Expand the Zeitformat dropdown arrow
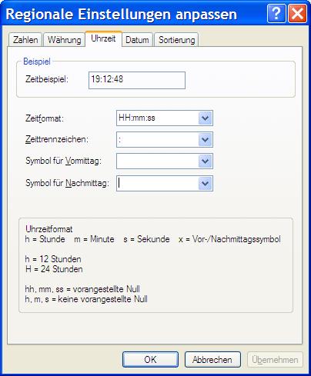Image resolution: width=311 pixels, height=376 pixels. (206, 118)
